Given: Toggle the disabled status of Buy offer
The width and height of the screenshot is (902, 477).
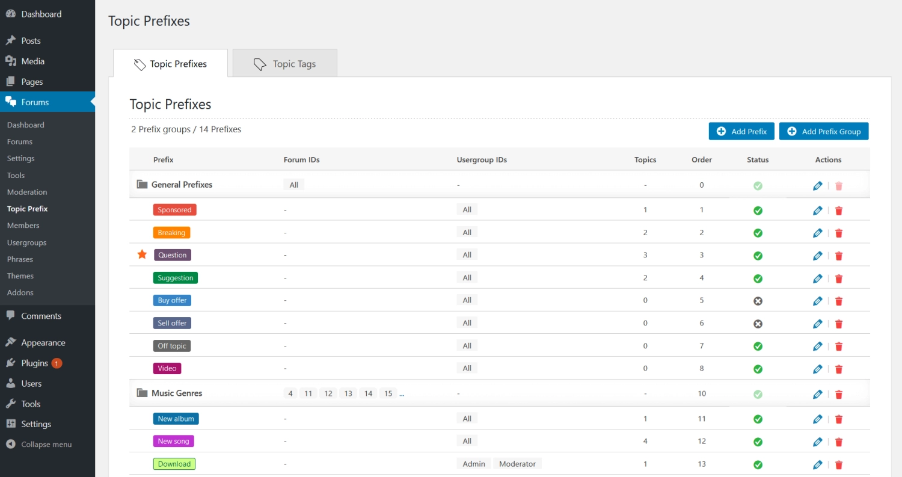Looking at the screenshot, I should [758, 301].
